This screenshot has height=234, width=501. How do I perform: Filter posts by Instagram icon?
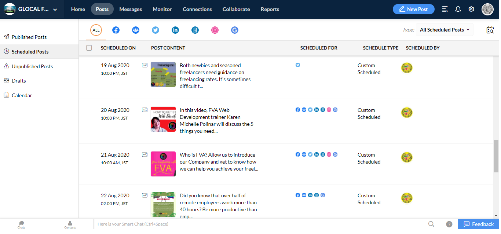[x=215, y=30]
